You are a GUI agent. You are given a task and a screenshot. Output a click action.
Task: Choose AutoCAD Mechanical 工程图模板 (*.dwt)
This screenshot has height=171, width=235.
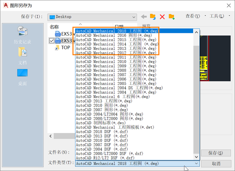coord(134,127)
